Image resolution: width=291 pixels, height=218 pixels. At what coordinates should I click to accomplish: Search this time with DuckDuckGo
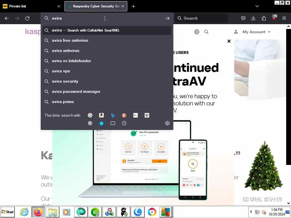124,115
